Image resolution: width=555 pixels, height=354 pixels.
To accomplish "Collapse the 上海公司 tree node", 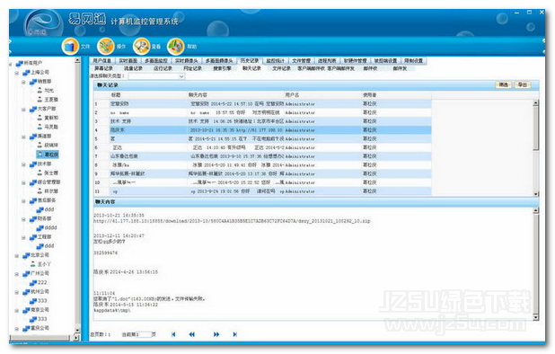I will 17,73.
